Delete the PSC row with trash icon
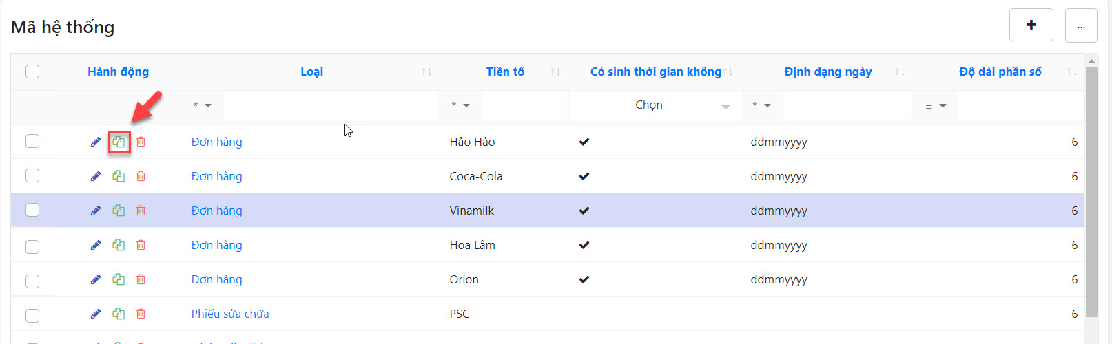This screenshot has width=1112, height=344. coord(141,314)
